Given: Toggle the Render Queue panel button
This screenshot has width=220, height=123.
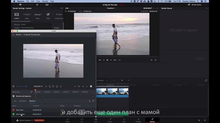Looking at the screenshot, I should click(x=195, y=5).
